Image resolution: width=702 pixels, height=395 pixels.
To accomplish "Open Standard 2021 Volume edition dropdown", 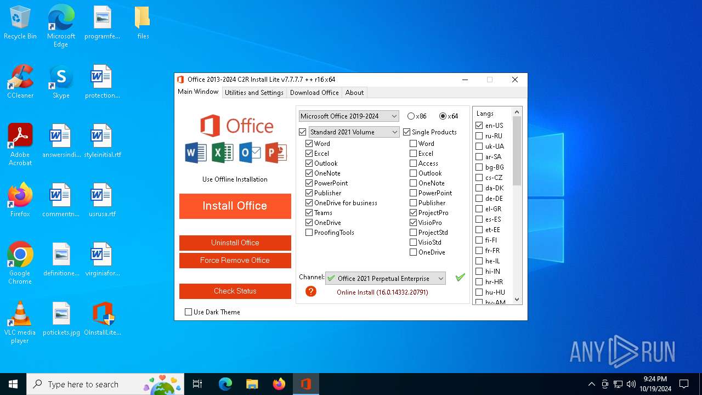I will point(354,132).
